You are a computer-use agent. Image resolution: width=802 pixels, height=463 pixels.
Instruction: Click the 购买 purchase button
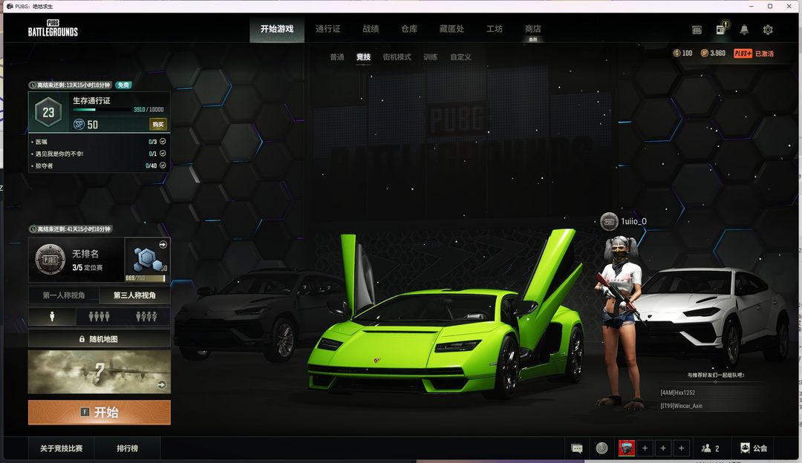click(x=158, y=124)
